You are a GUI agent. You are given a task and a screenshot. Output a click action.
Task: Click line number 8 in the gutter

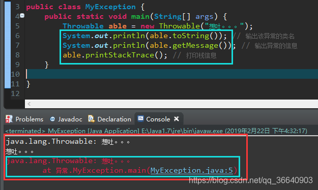coord(18,55)
